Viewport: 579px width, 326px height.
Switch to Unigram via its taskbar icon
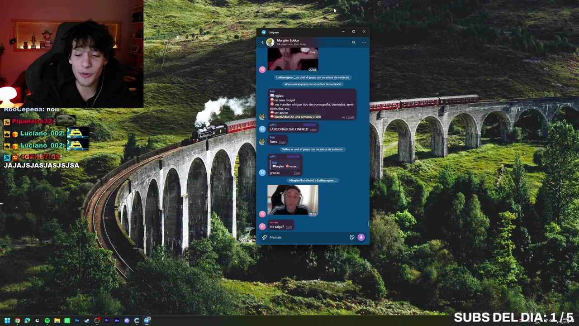[x=147, y=321]
